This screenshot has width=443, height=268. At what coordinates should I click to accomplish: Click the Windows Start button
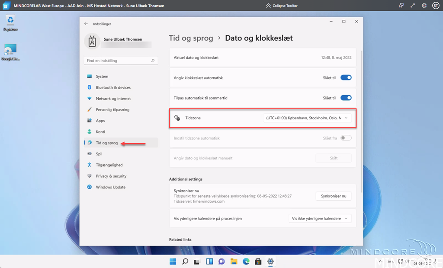pos(173,261)
